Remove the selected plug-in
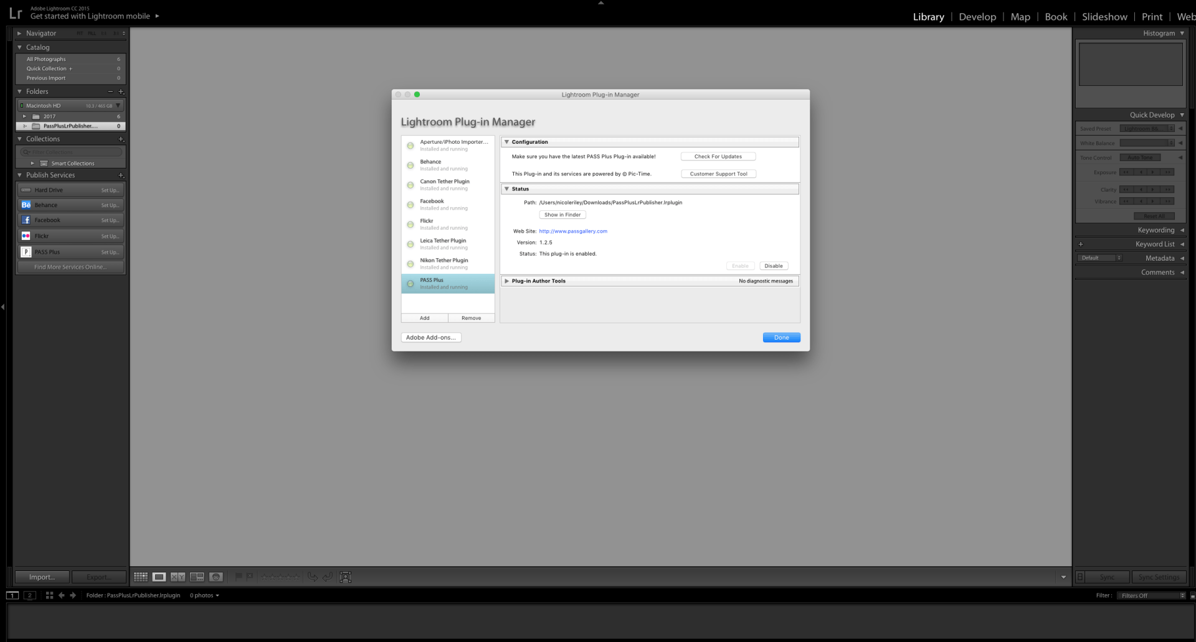The height and width of the screenshot is (642, 1196). [x=472, y=318]
